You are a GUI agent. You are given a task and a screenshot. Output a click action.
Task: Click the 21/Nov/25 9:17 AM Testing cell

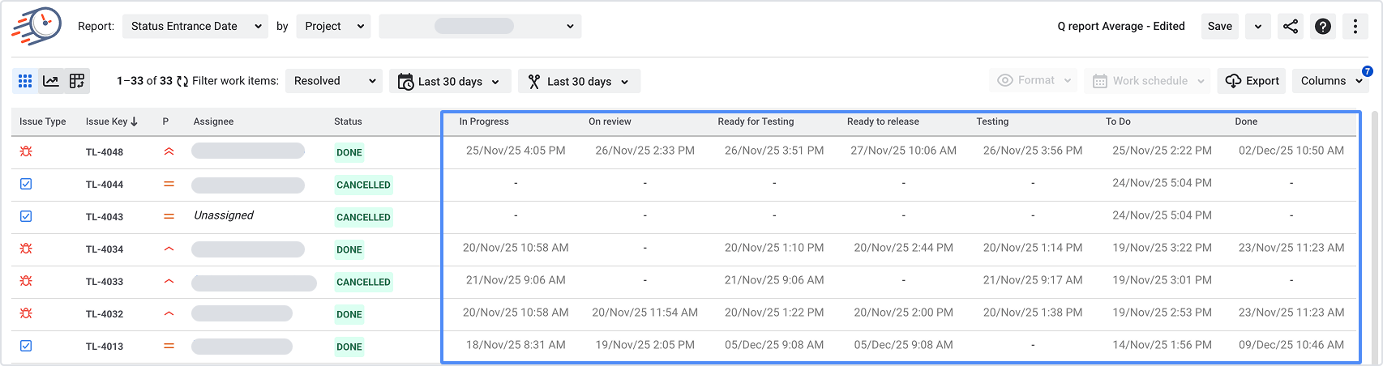tap(1033, 280)
